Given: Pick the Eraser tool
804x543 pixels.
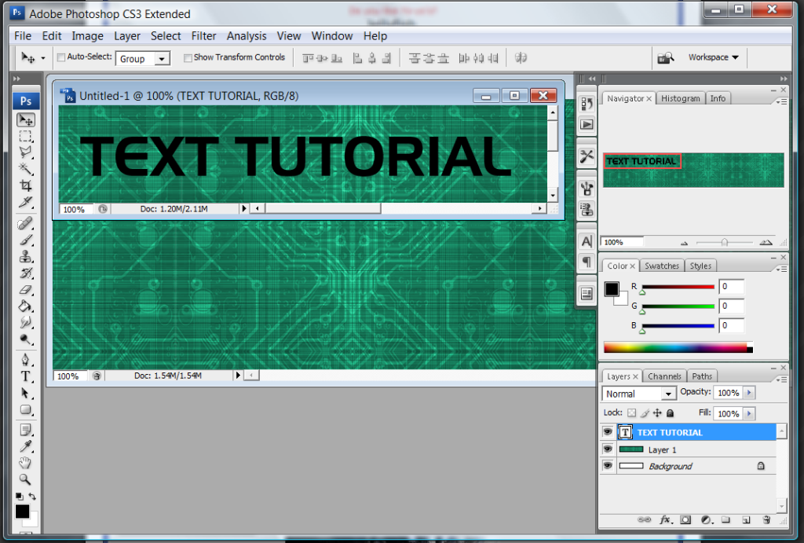Looking at the screenshot, I should pos(26,290).
